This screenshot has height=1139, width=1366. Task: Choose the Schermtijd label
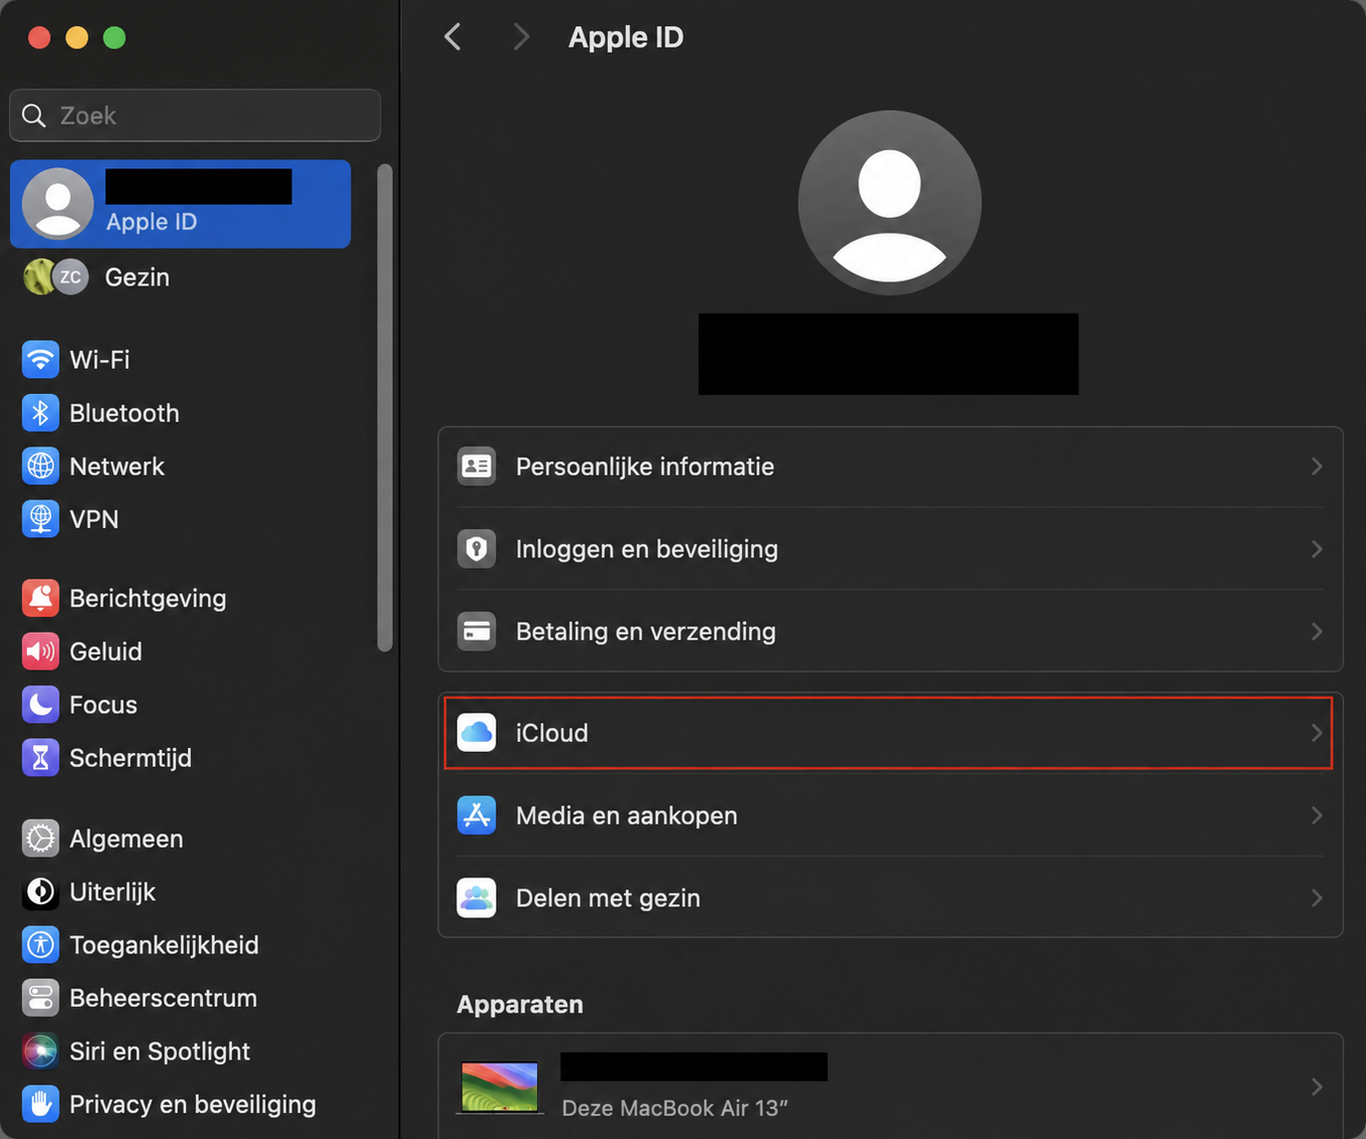pyautogui.click(x=130, y=758)
